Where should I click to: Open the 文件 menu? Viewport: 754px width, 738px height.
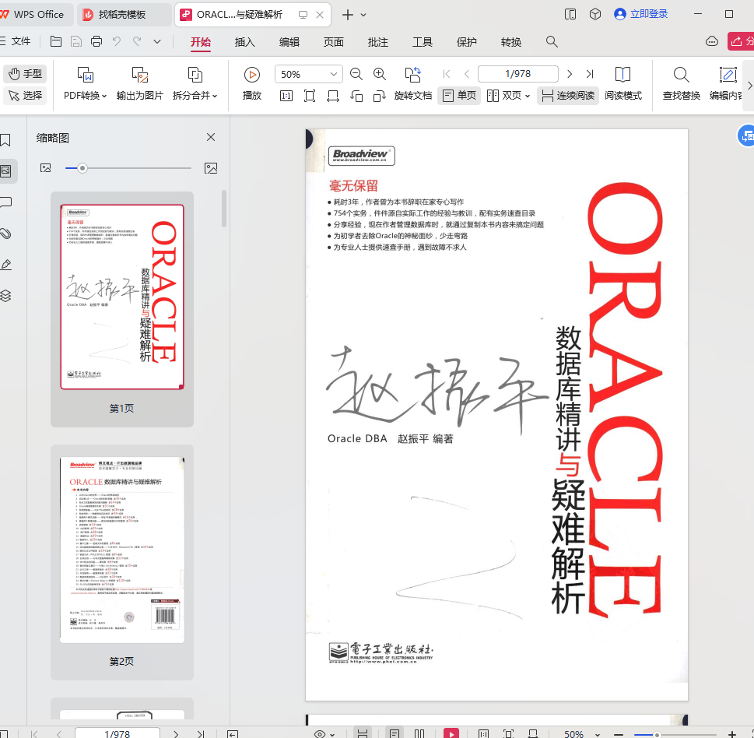pyautogui.click(x=16, y=41)
